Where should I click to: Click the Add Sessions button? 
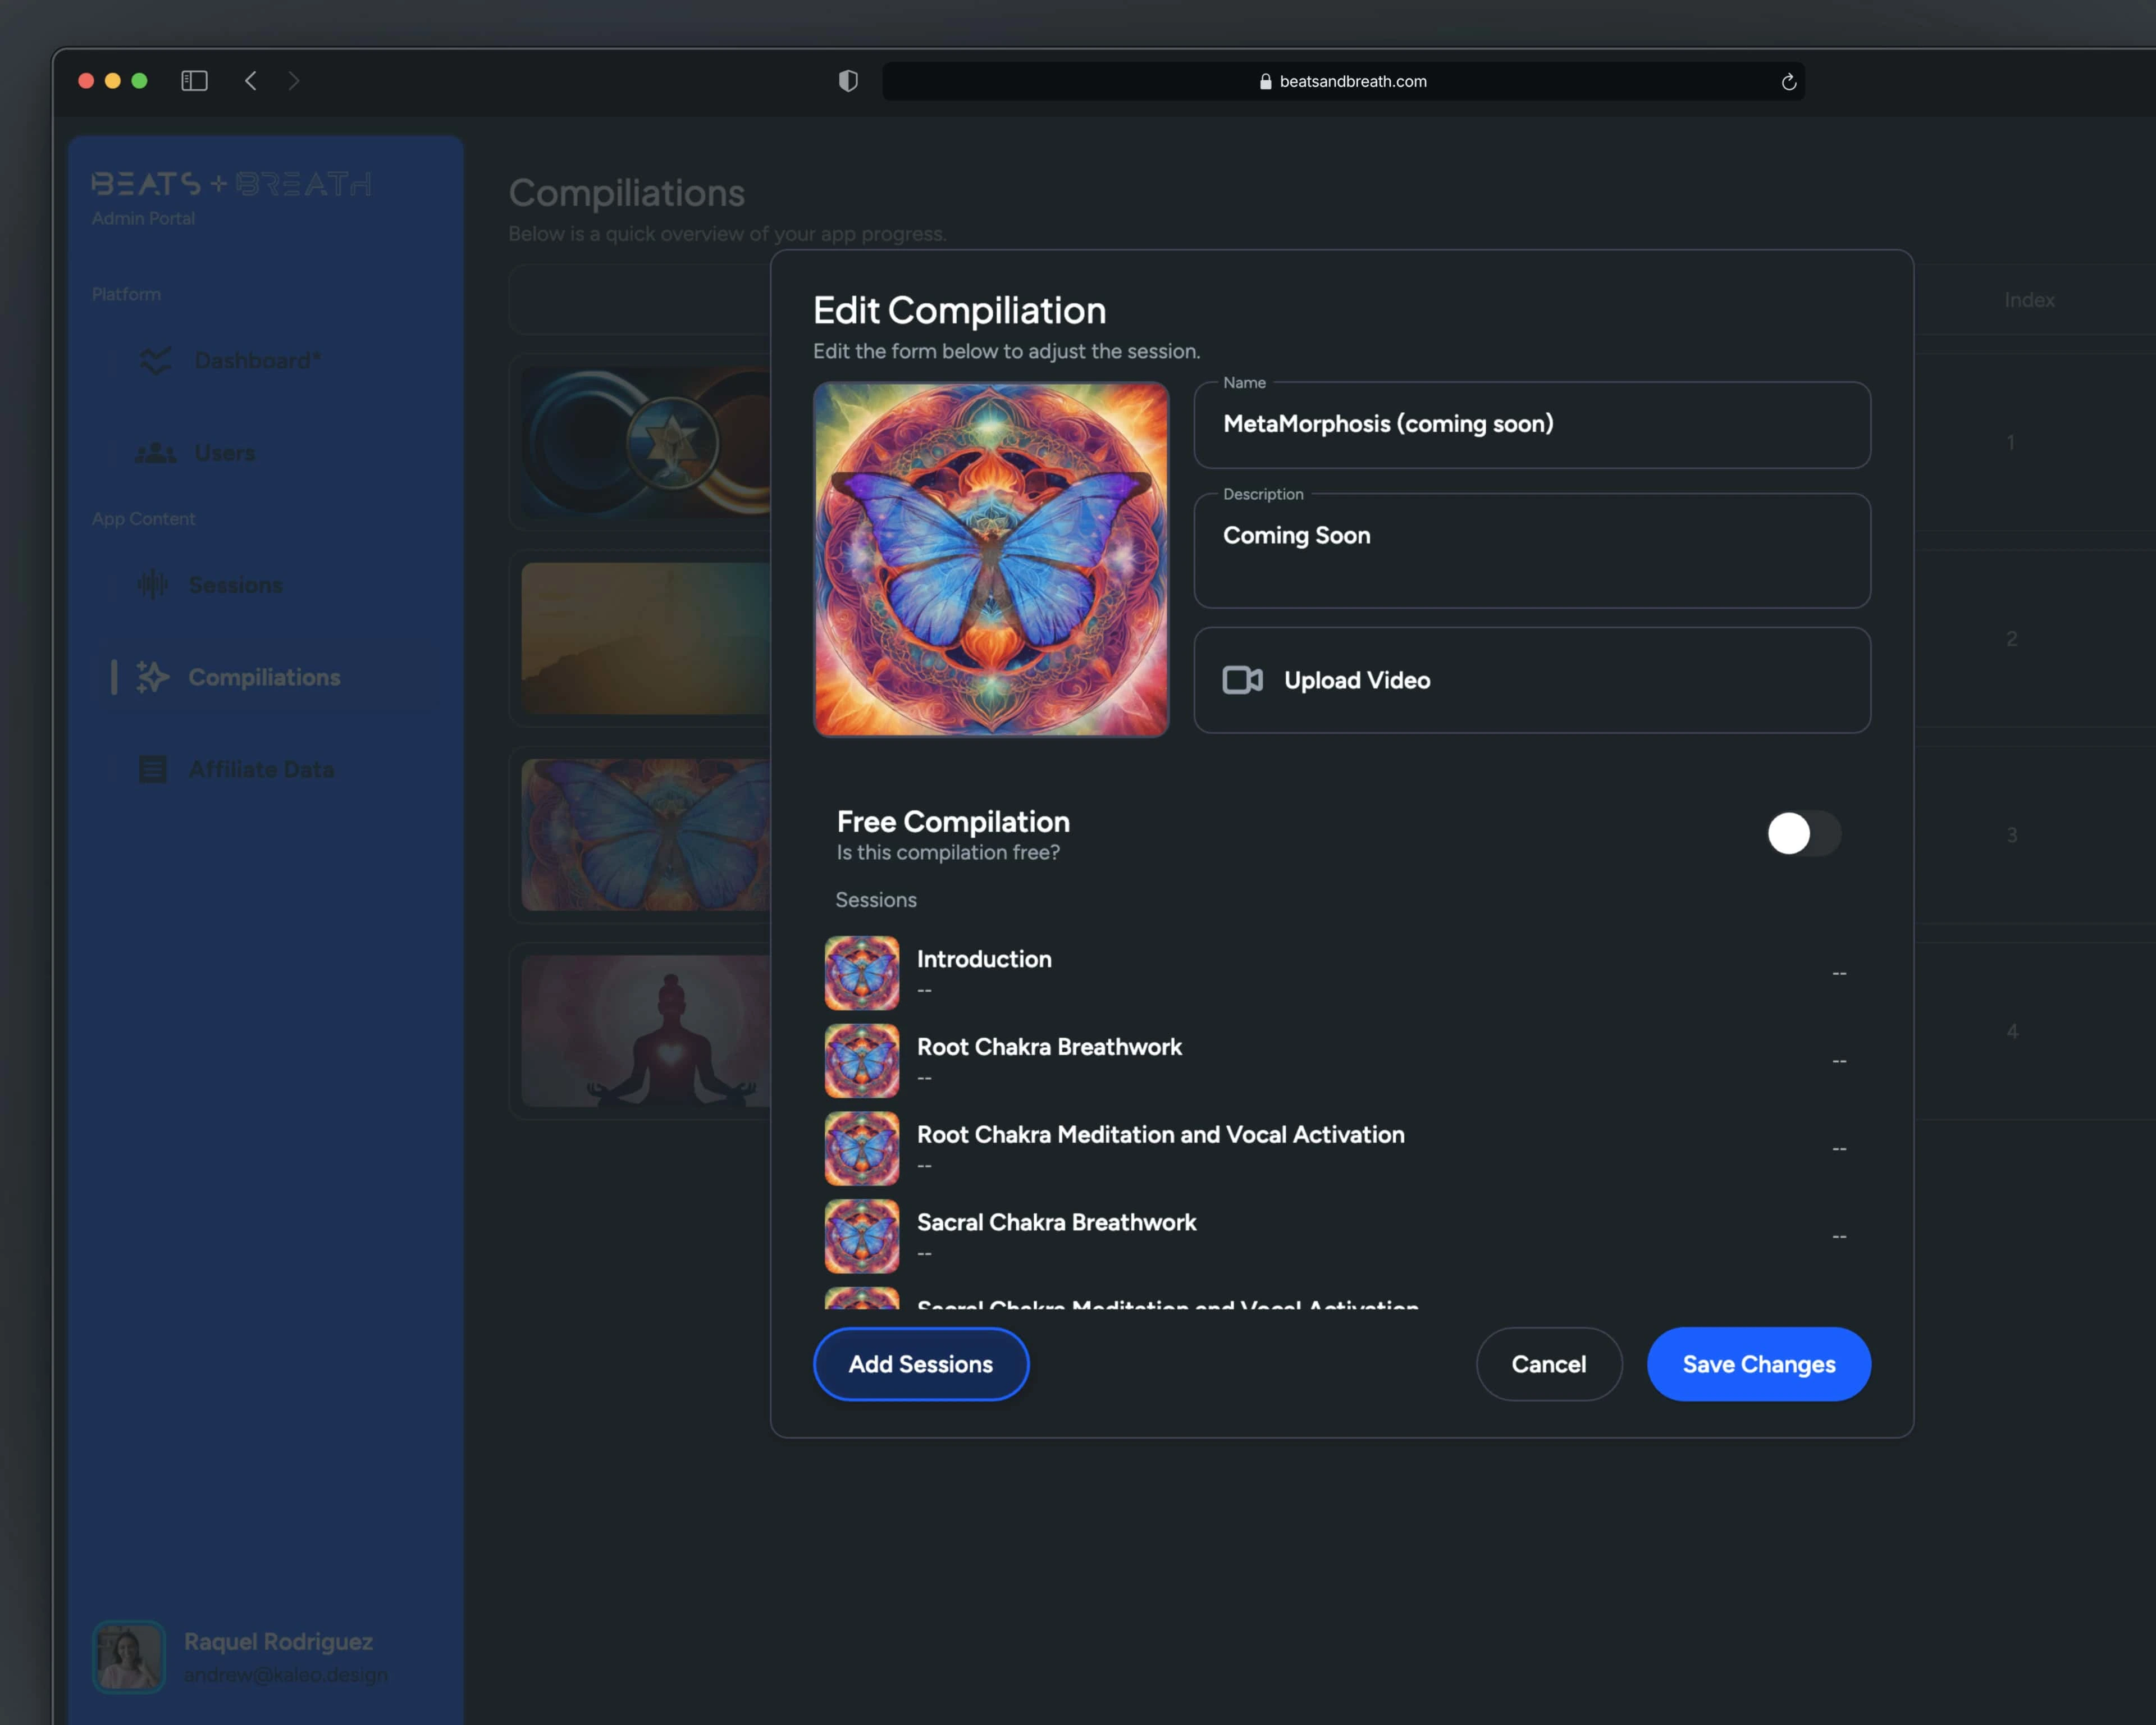[920, 1364]
